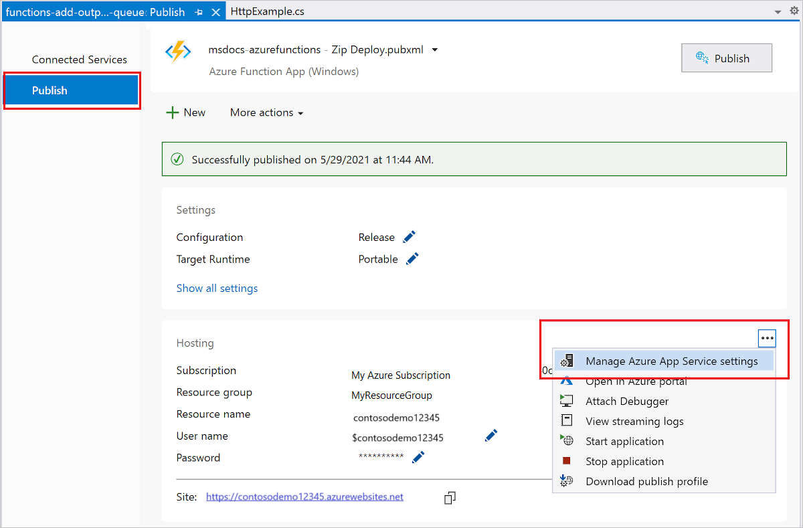This screenshot has height=528, width=803.
Task: Open the editor window dropdown arrow
Action: coord(776,11)
